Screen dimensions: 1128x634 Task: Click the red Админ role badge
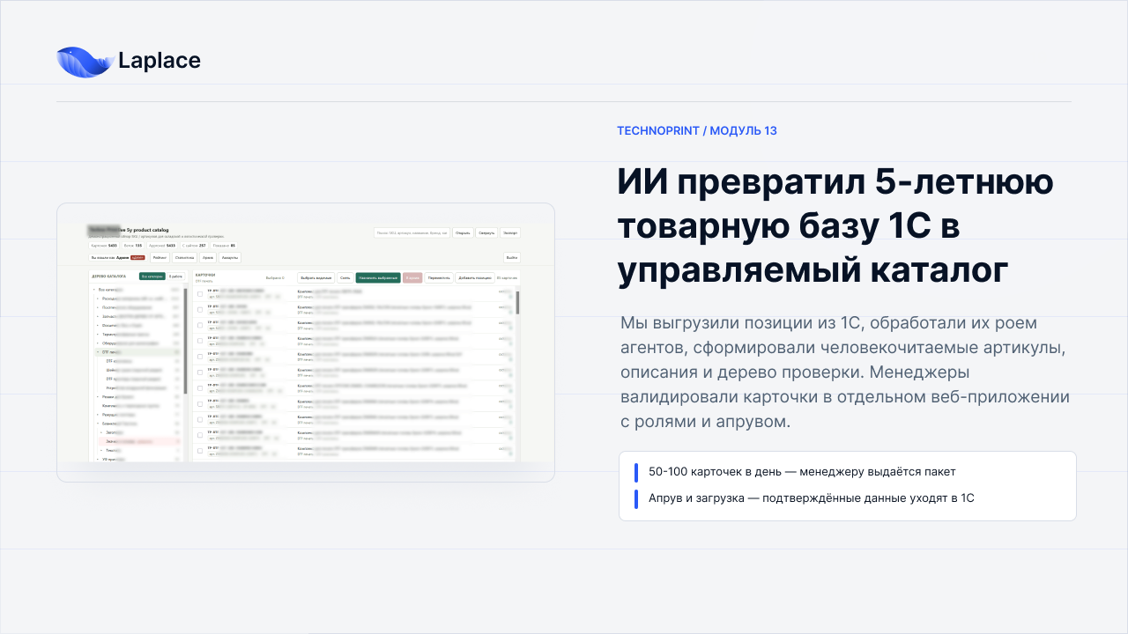point(137,257)
